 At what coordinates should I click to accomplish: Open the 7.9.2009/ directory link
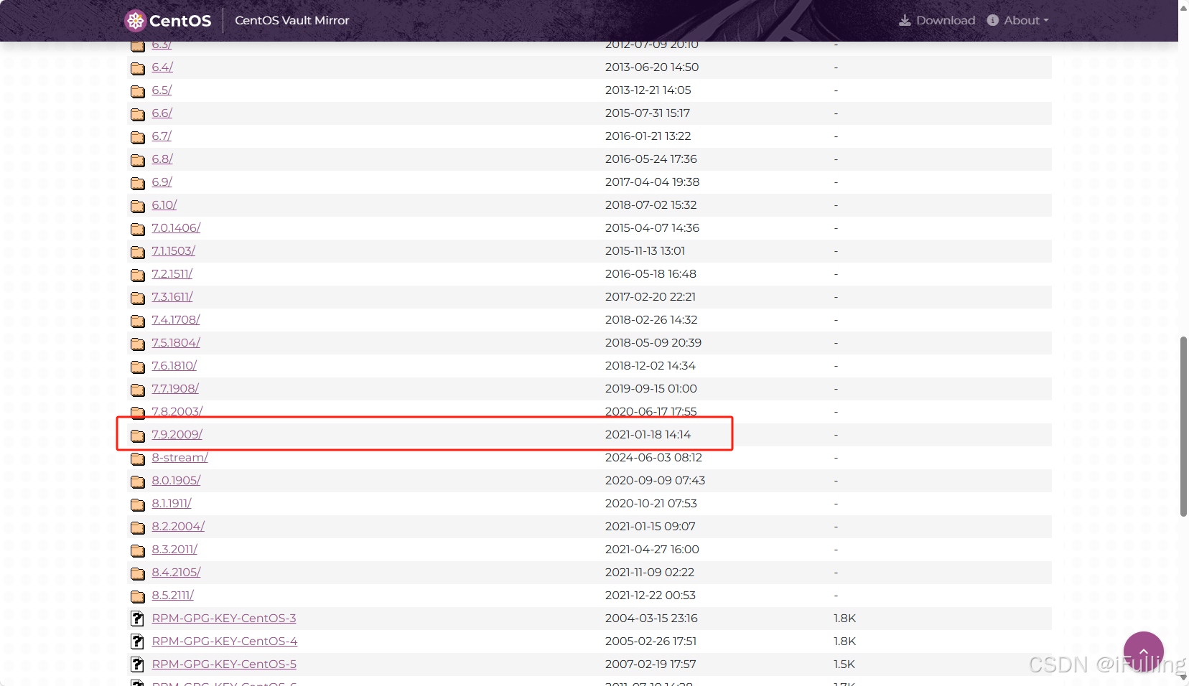[177, 434]
